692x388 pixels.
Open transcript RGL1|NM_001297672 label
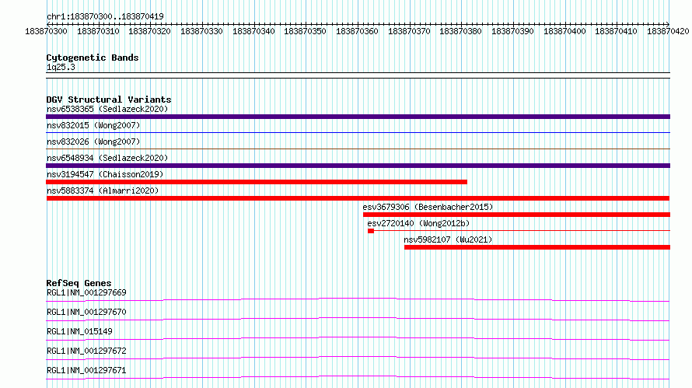(86, 351)
